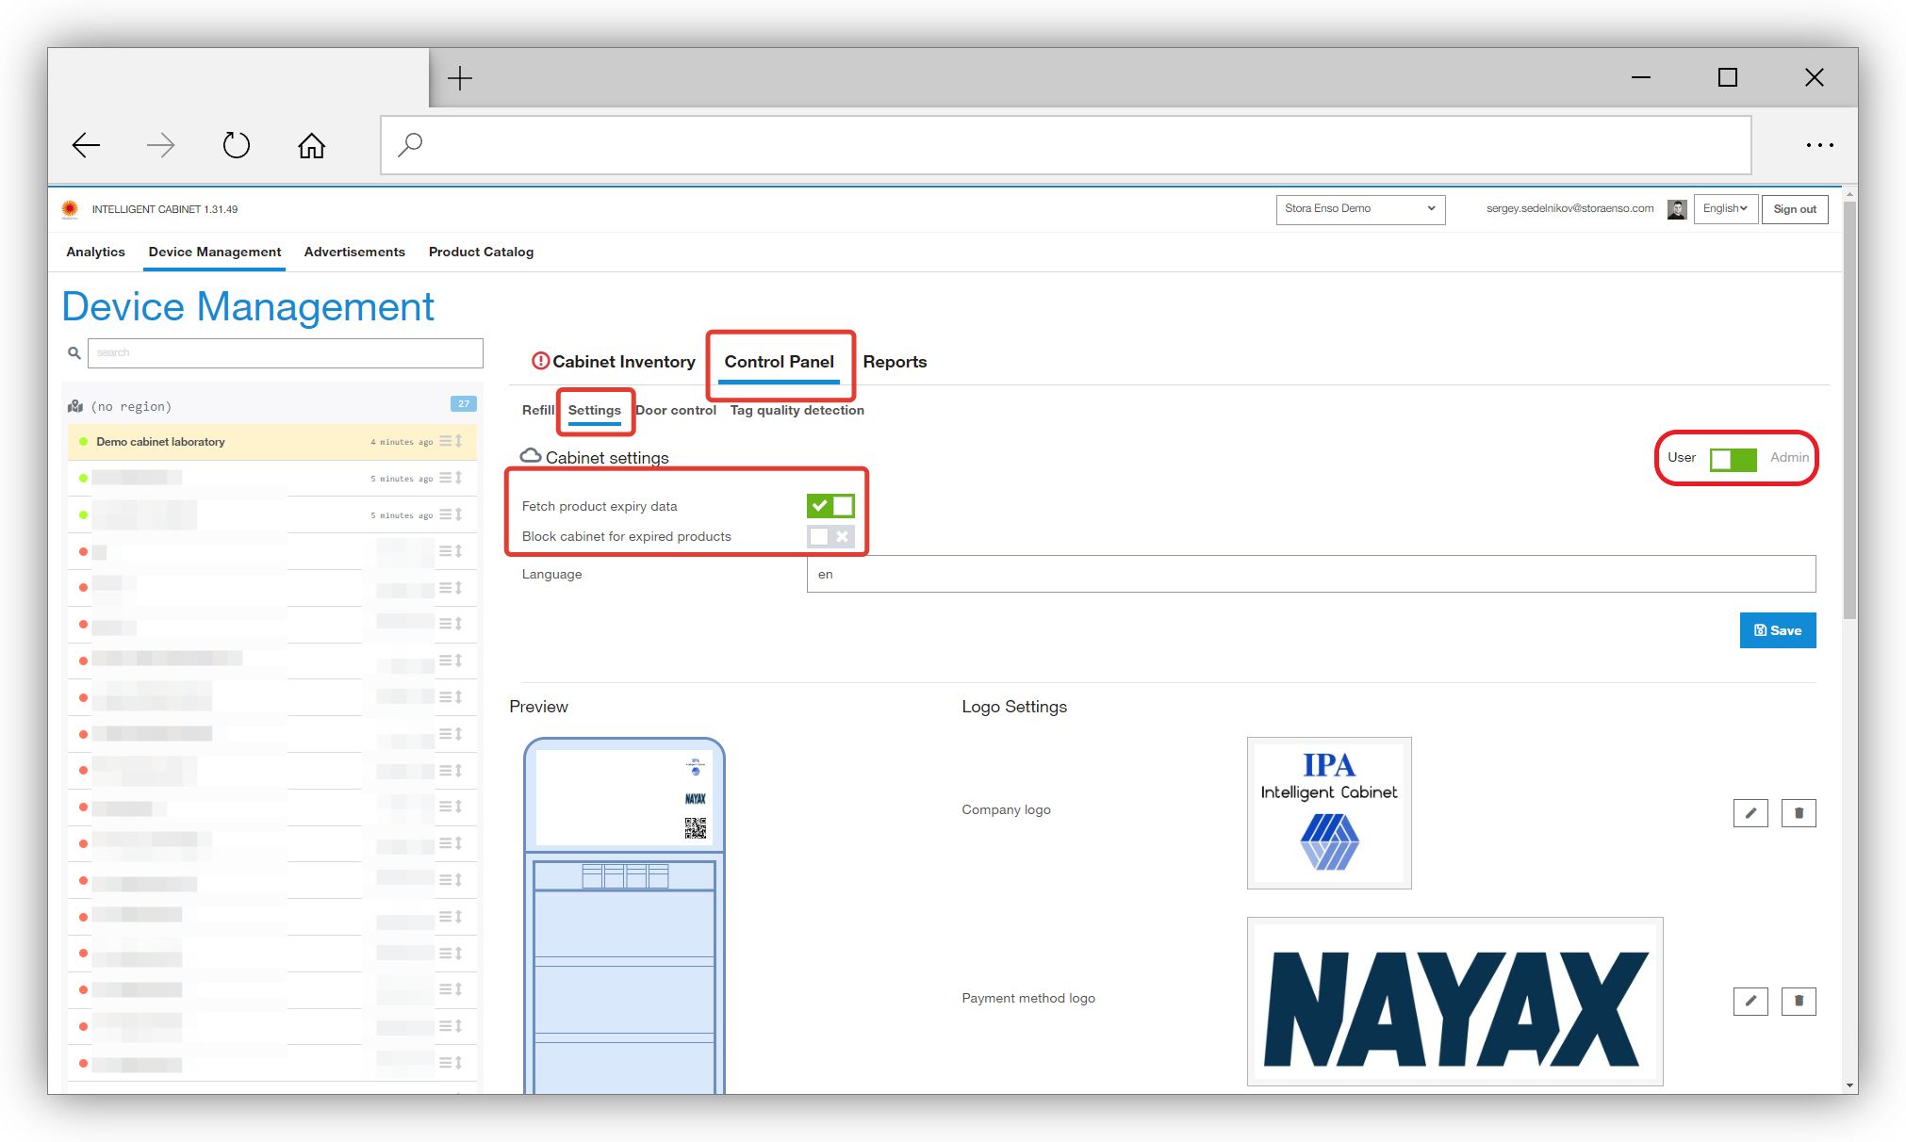Open the browser three-dots menu

[x=1819, y=145]
